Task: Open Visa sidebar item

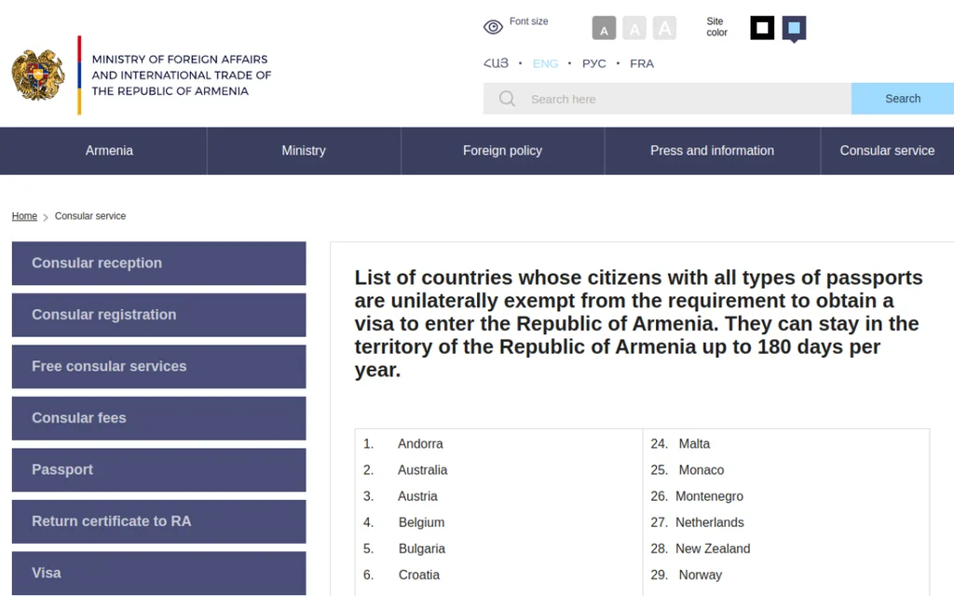Action: click(x=158, y=574)
